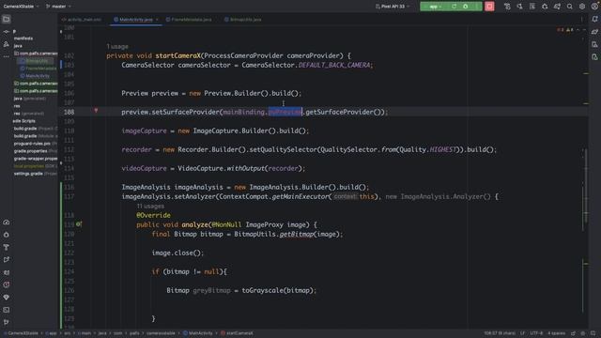The width and height of the screenshot is (601, 338).
Task: Open the Logcat cat-face icon in left sidebar
Action: click(7, 272)
